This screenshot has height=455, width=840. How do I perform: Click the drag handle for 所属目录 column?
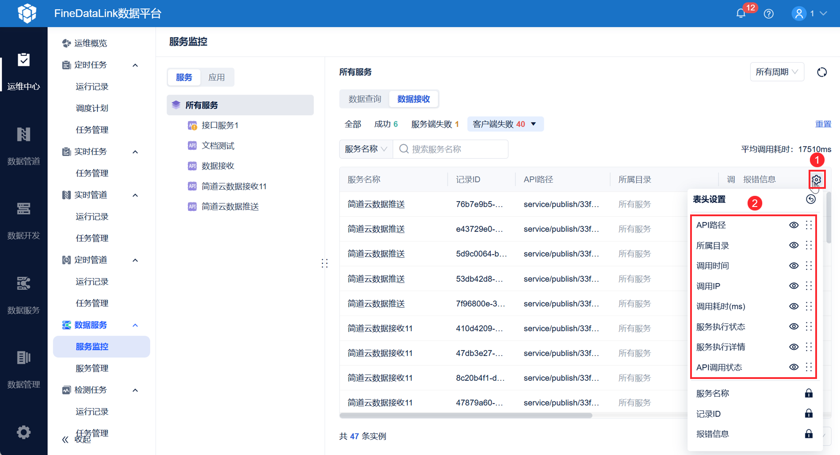click(x=809, y=245)
